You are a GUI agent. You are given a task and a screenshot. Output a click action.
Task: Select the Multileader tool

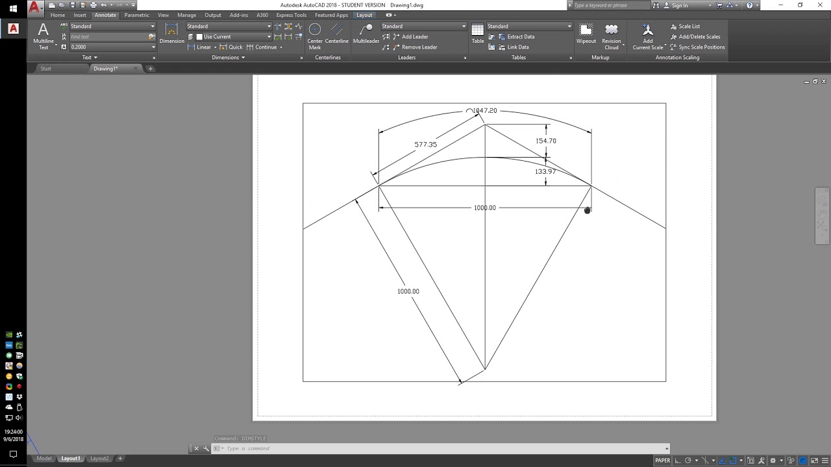coord(366,34)
